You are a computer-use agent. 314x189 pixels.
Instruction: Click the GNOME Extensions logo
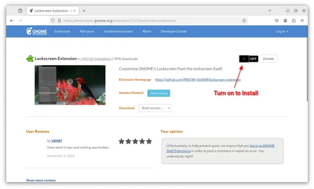pos(36,31)
